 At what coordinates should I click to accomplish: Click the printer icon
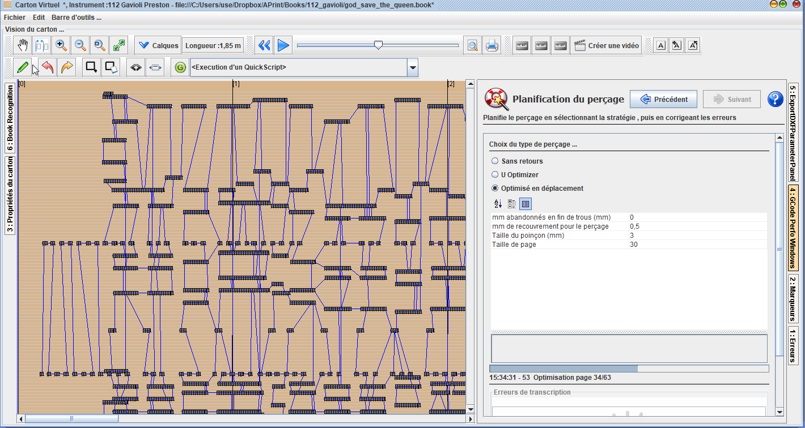click(x=492, y=45)
